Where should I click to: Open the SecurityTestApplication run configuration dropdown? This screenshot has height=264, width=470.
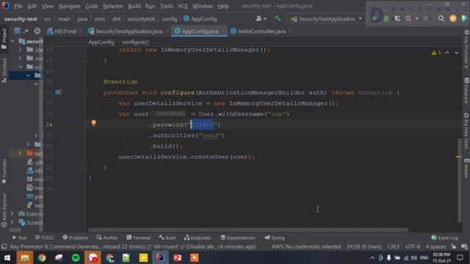[326, 19]
